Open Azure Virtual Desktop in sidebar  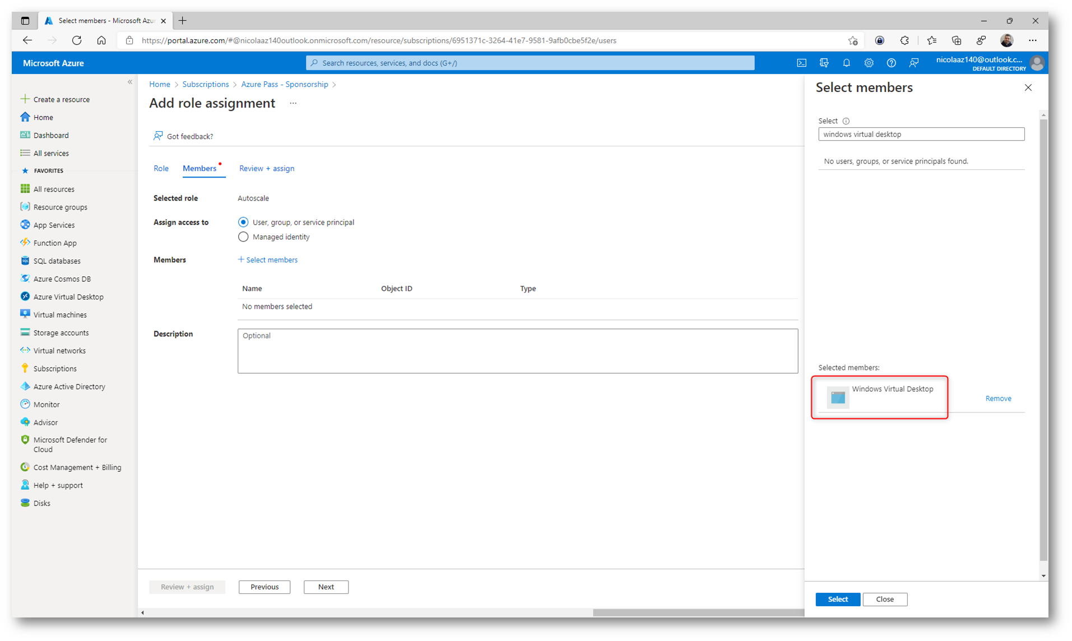(x=62, y=296)
